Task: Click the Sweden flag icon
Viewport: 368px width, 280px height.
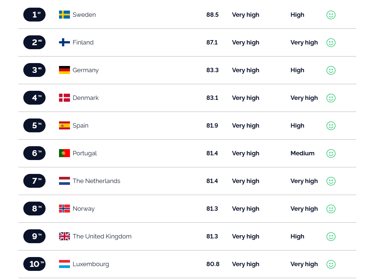Action: [x=64, y=15]
